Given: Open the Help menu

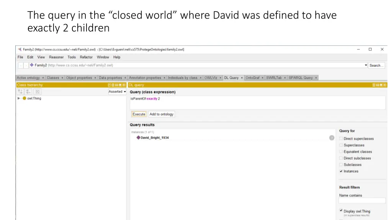Looking at the screenshot, I should click(117, 57).
